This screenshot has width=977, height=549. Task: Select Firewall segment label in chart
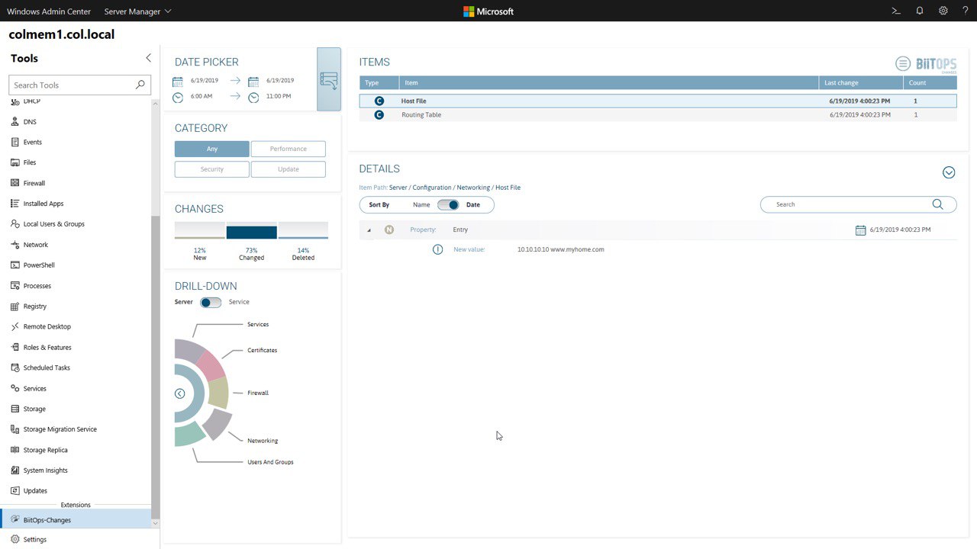click(x=258, y=393)
